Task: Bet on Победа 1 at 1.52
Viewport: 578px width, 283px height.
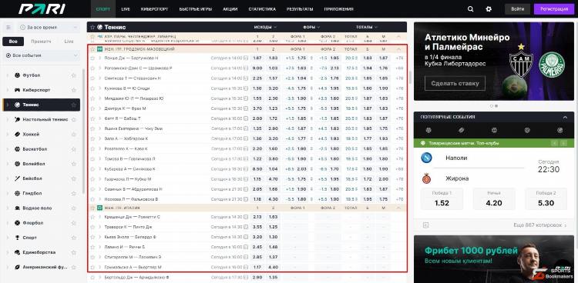Action: (442, 199)
